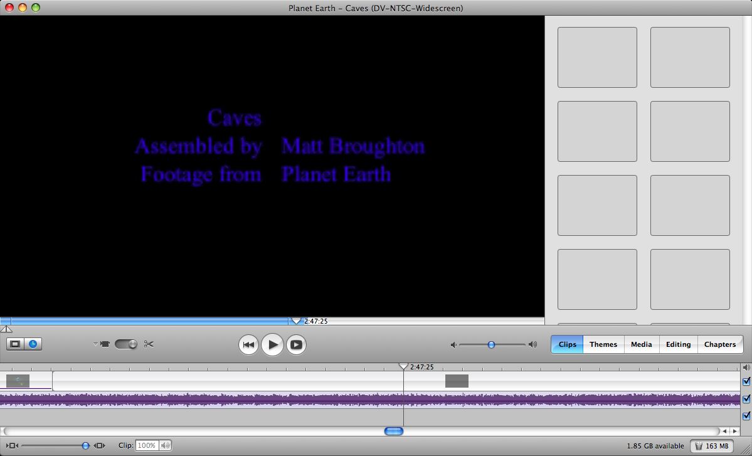
Task: Switch to the clip viewer (film frame icon)
Action: pyautogui.click(x=15, y=344)
